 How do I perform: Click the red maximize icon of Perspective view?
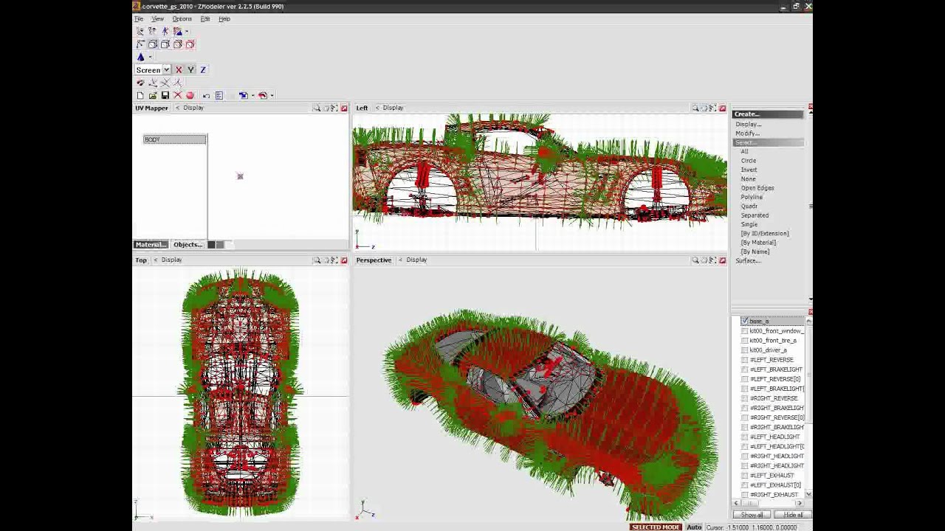click(722, 260)
